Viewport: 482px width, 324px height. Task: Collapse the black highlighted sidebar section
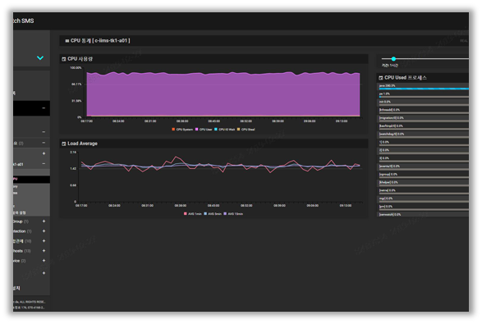tap(44, 108)
